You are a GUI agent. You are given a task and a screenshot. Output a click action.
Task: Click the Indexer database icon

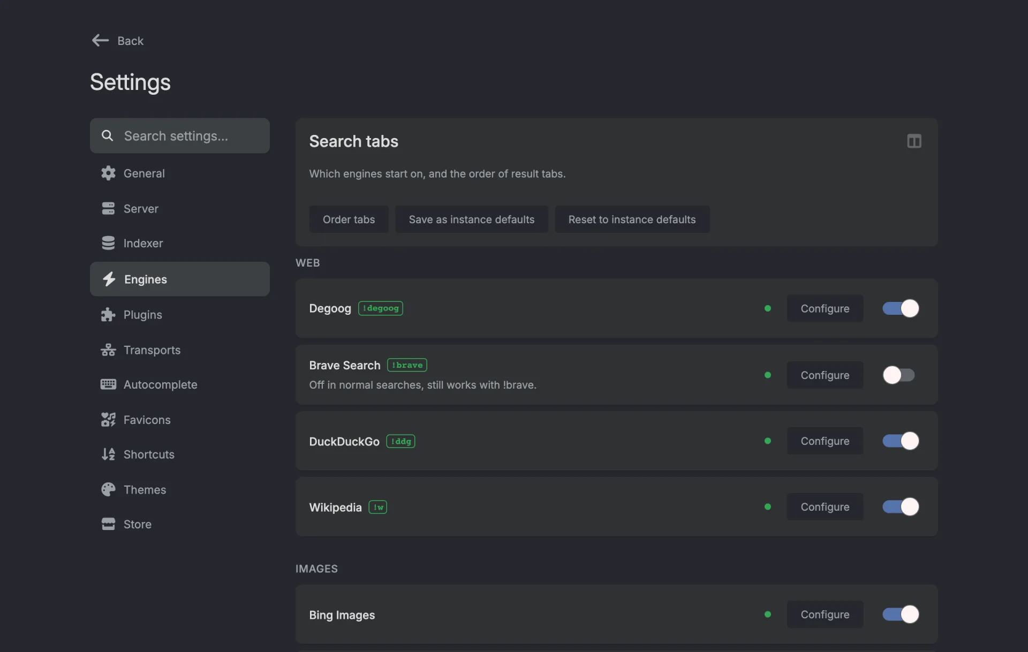click(x=108, y=243)
